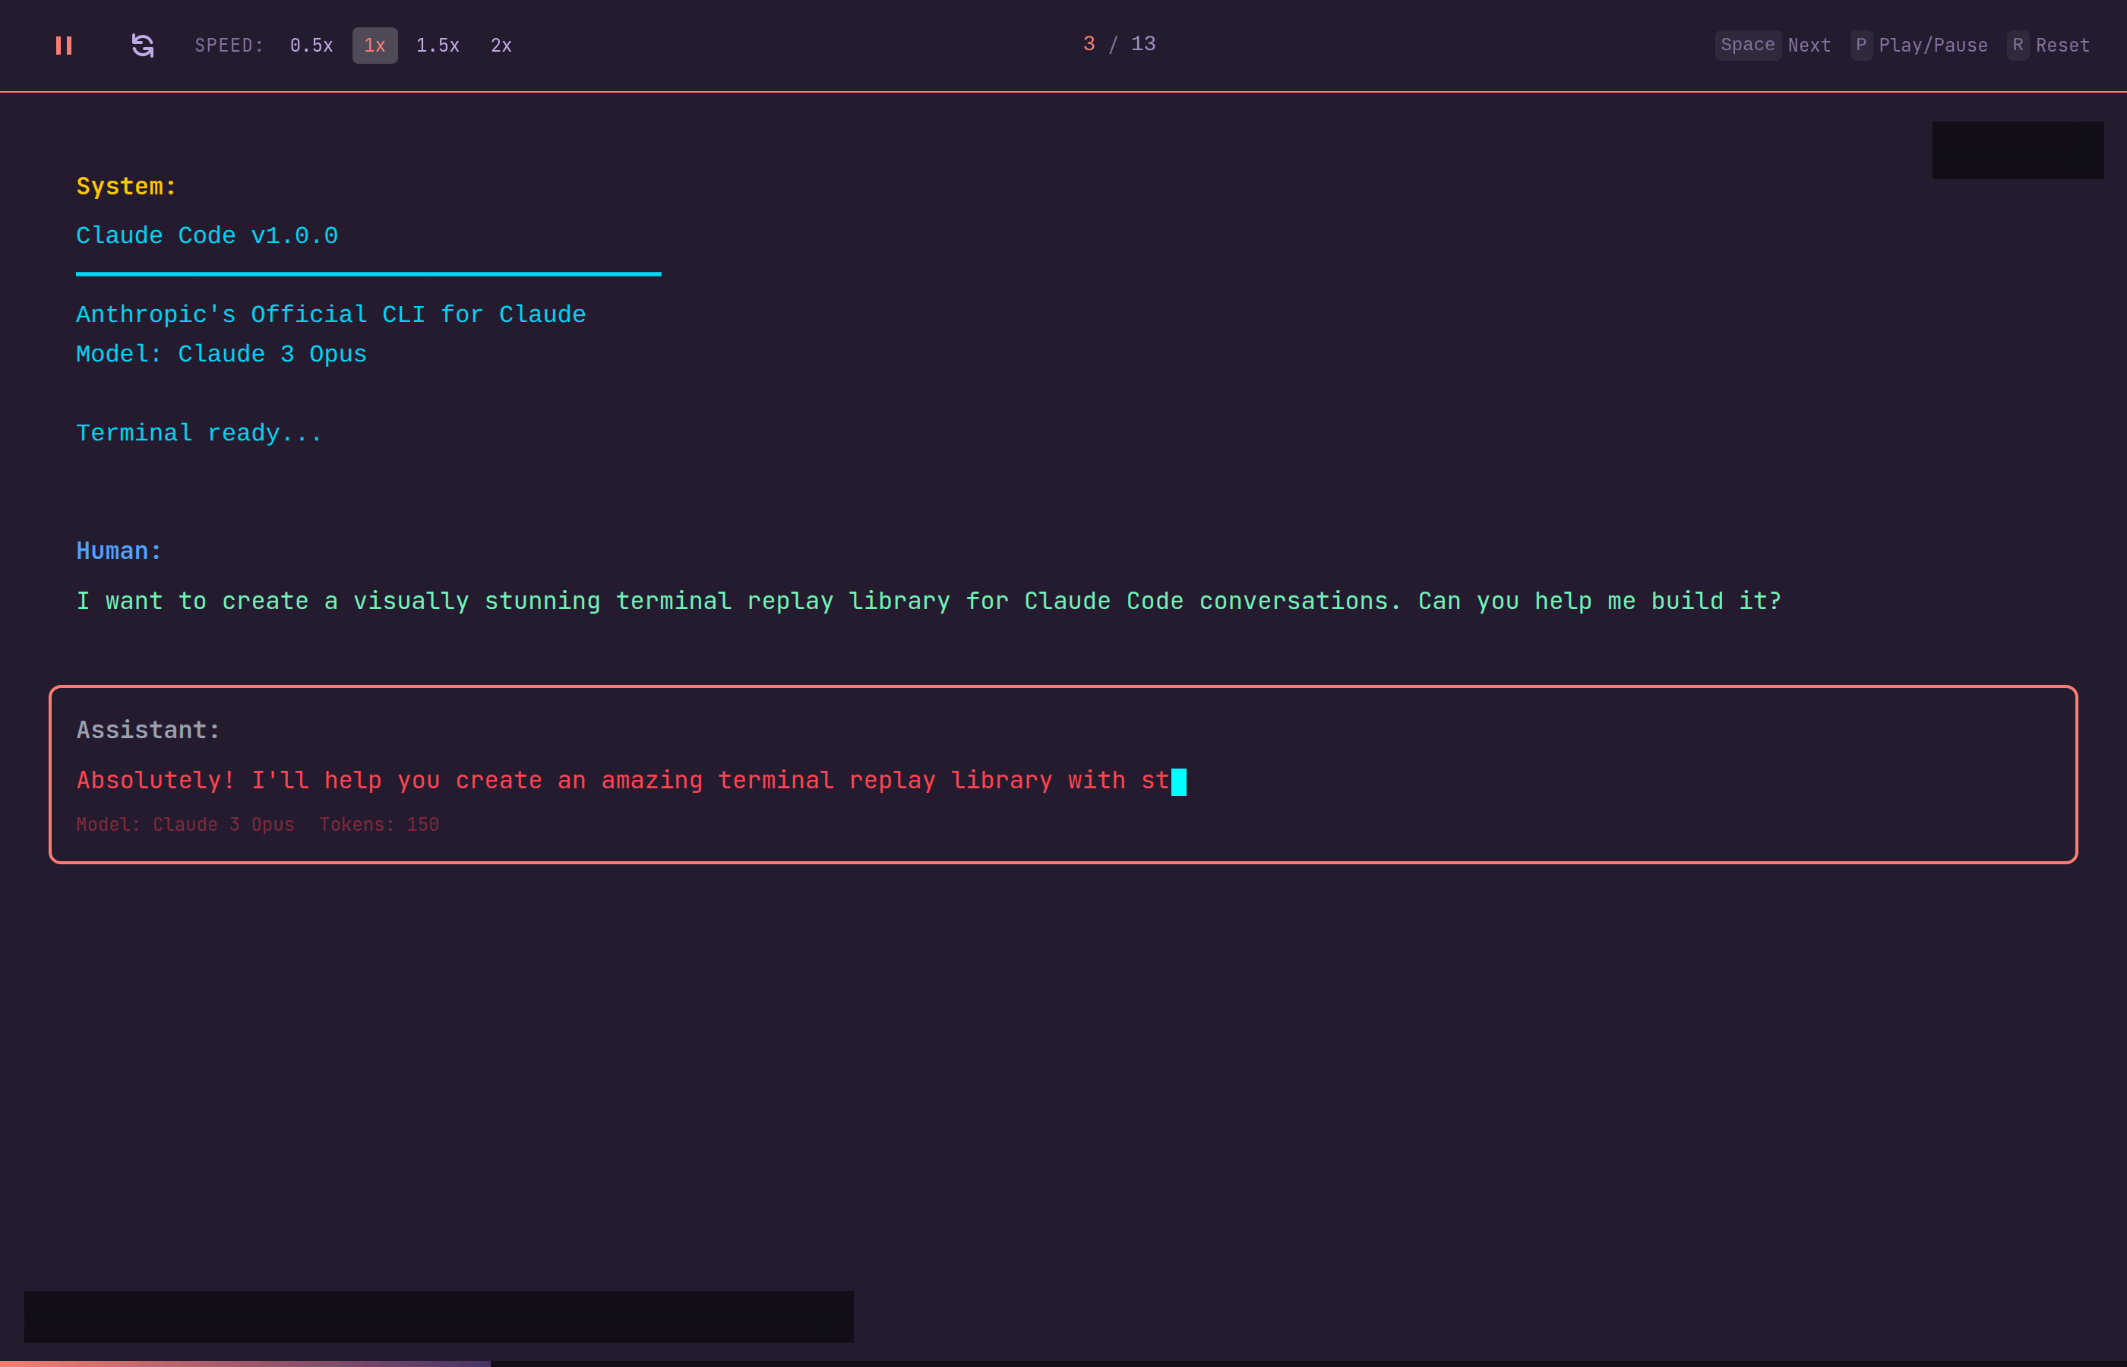This screenshot has height=1367, width=2127.
Task: Click Anthropic's Official CLI for Claude text
Action: pos(331,314)
